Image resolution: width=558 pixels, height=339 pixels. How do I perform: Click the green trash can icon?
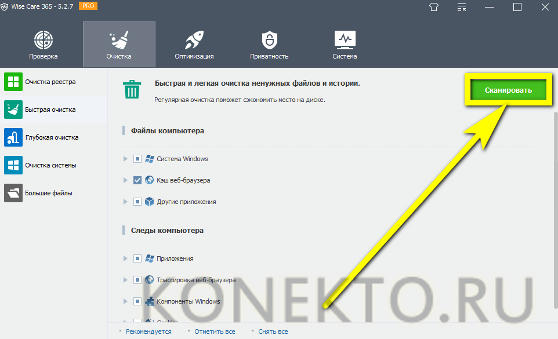pyautogui.click(x=132, y=89)
